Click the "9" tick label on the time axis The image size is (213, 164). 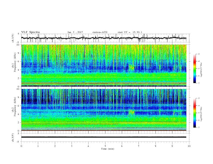pos(172,146)
